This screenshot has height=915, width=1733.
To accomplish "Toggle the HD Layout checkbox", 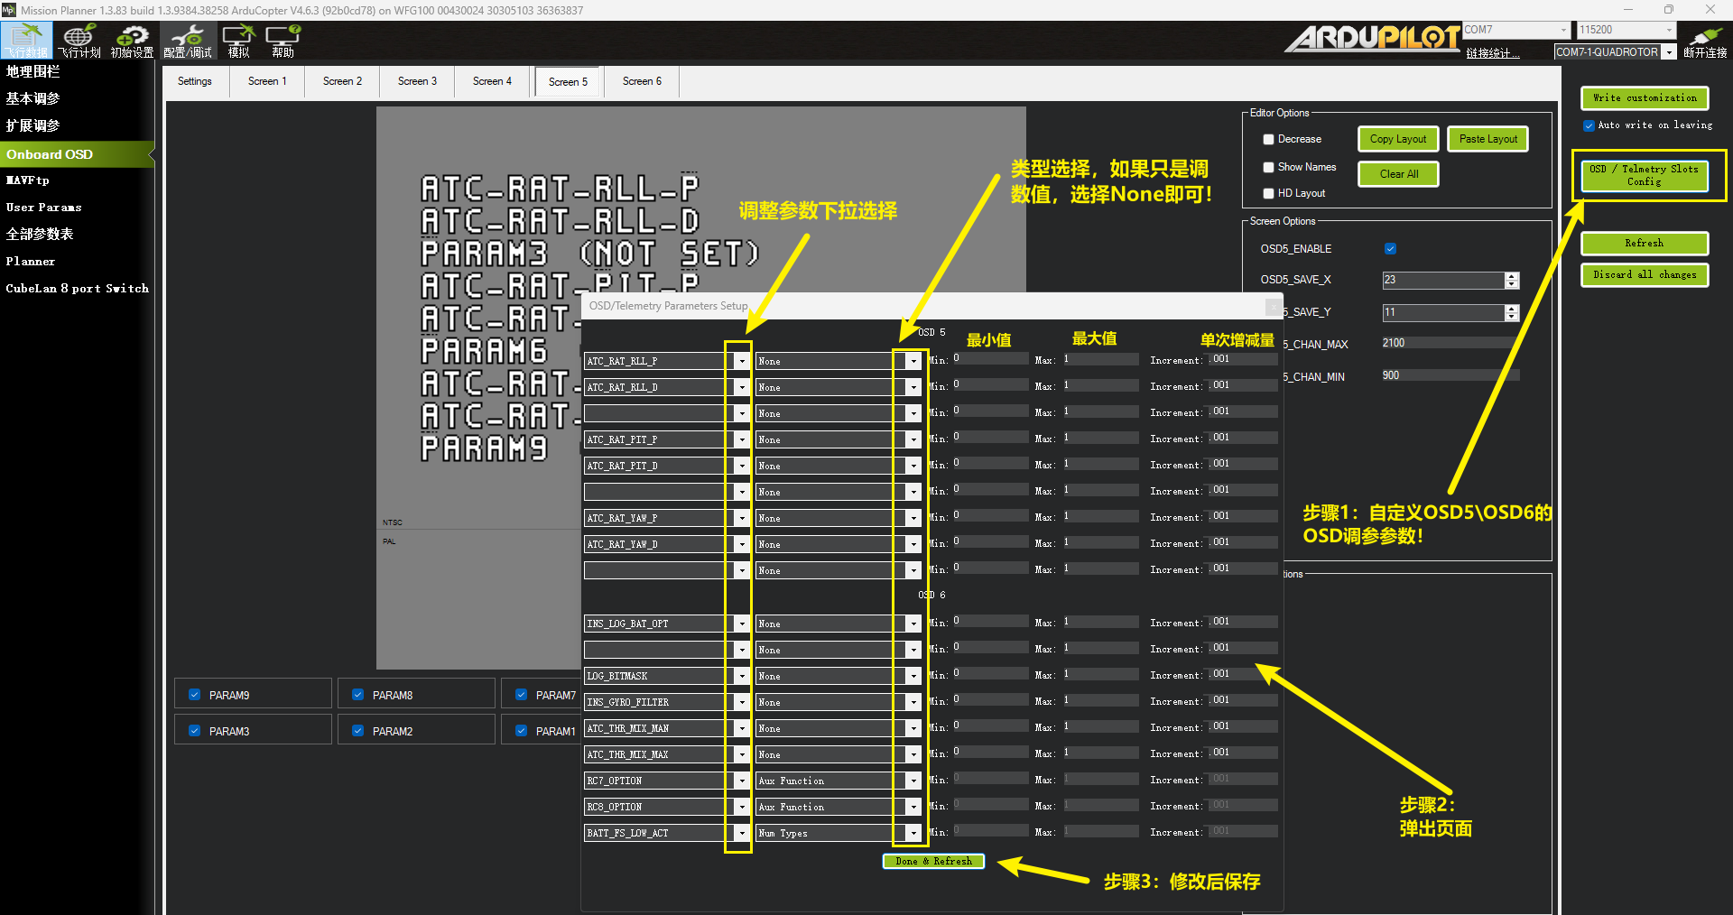I will click(1268, 193).
